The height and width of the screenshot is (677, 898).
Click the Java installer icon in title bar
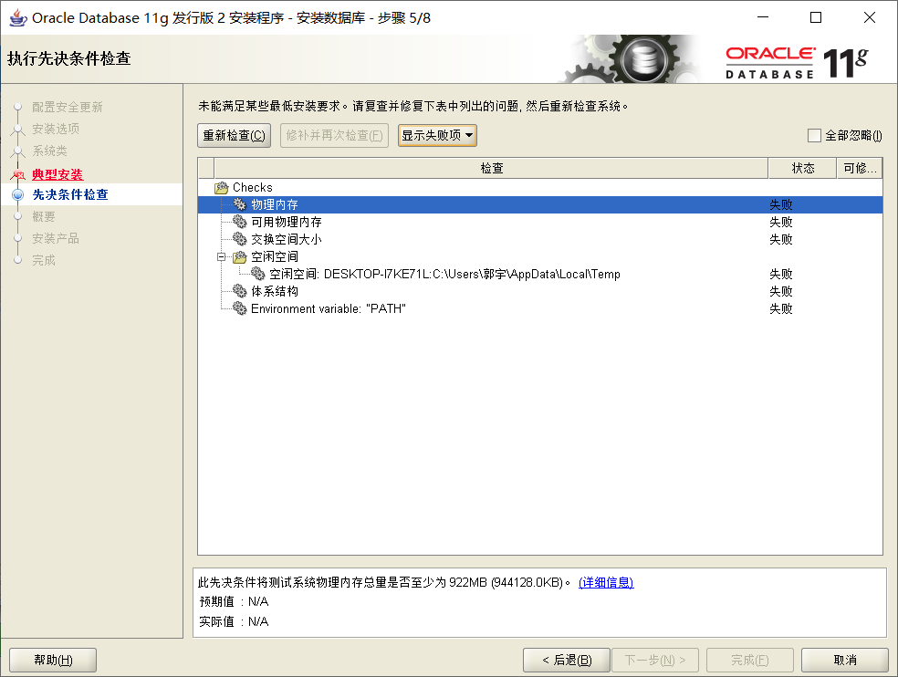pos(17,17)
